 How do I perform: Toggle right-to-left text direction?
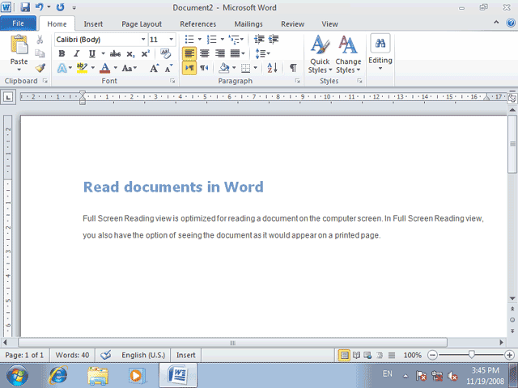[x=204, y=68]
